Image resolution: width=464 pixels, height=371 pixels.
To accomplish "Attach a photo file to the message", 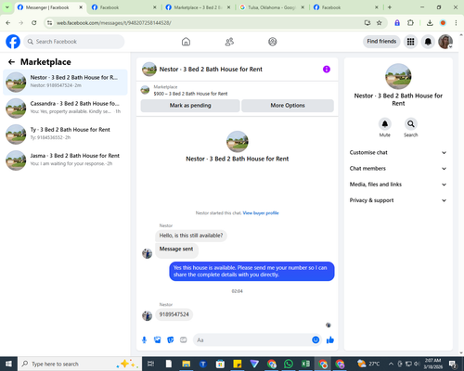I will pyautogui.click(x=158, y=340).
